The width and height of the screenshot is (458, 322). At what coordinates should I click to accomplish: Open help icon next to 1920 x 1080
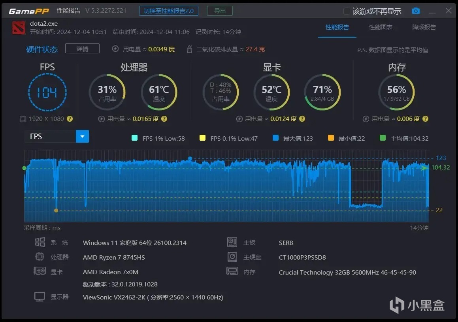coord(70,119)
